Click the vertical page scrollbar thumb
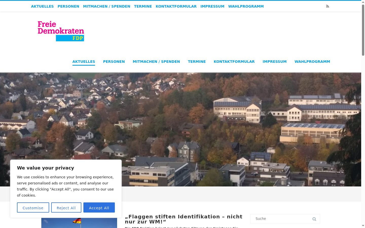Screen dimensions: 365x228 coord(363,30)
